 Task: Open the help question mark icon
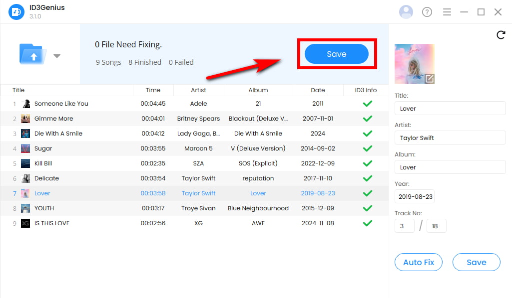[x=427, y=12]
